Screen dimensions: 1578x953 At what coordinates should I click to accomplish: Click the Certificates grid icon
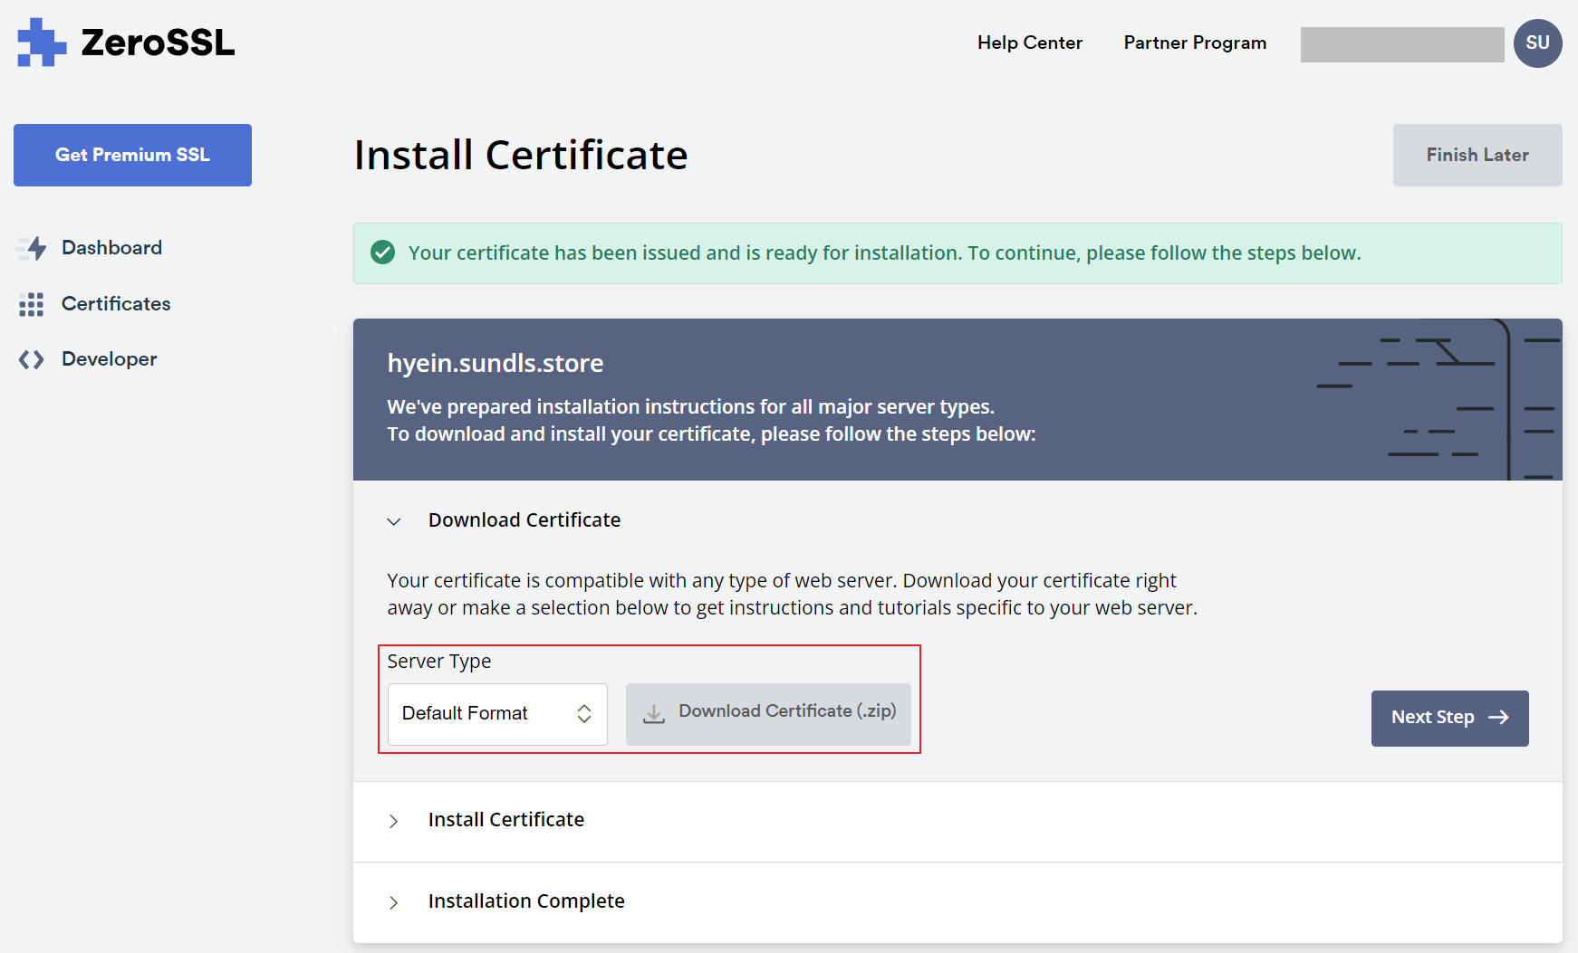click(x=32, y=304)
